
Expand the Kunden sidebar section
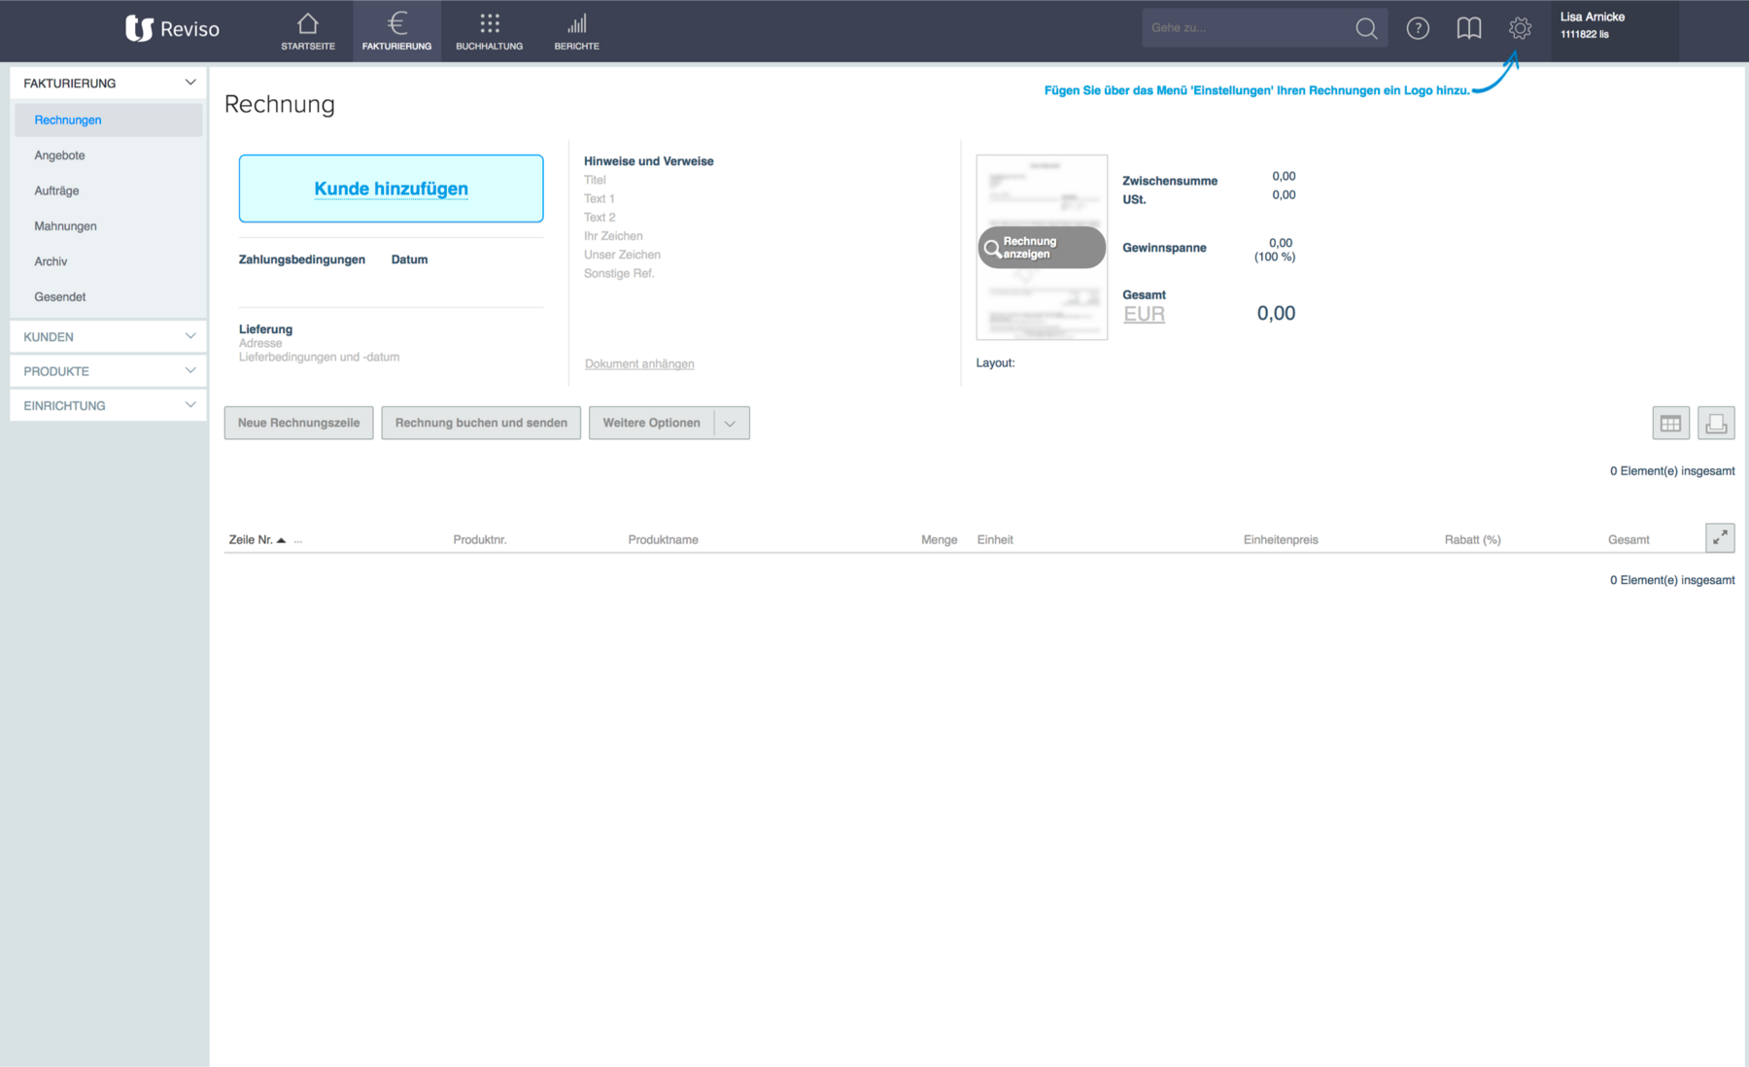pos(108,336)
